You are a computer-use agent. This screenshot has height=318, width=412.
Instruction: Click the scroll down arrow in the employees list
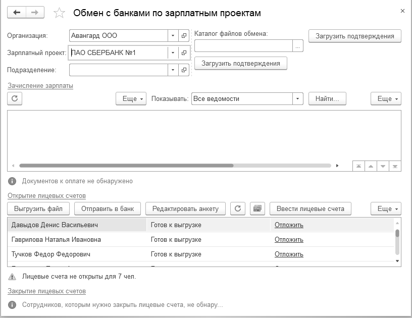tap(397, 261)
